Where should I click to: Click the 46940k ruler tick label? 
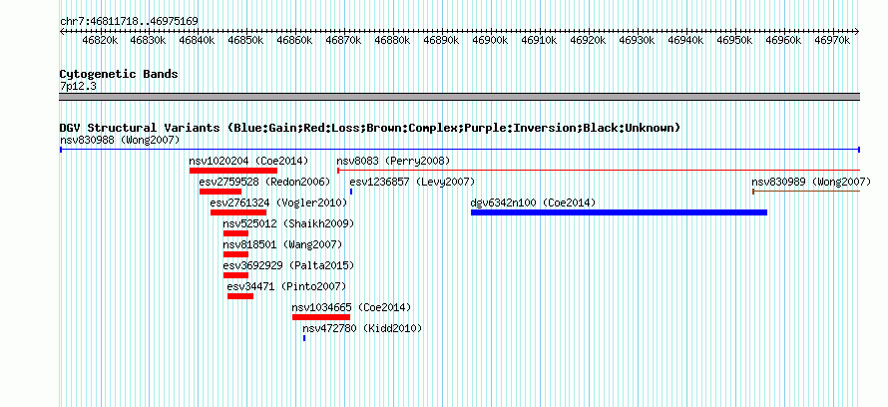coord(685,41)
